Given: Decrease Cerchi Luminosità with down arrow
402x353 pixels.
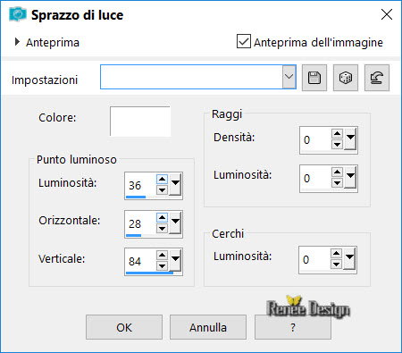Looking at the screenshot, I should [x=336, y=264].
